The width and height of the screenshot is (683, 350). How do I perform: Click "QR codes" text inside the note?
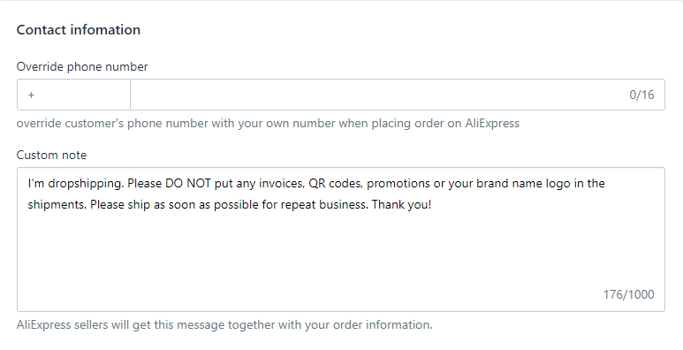(x=335, y=184)
